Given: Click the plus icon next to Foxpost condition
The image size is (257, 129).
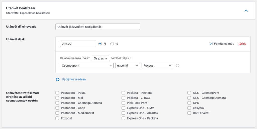Looking at the screenshot, I should (x=178, y=66).
